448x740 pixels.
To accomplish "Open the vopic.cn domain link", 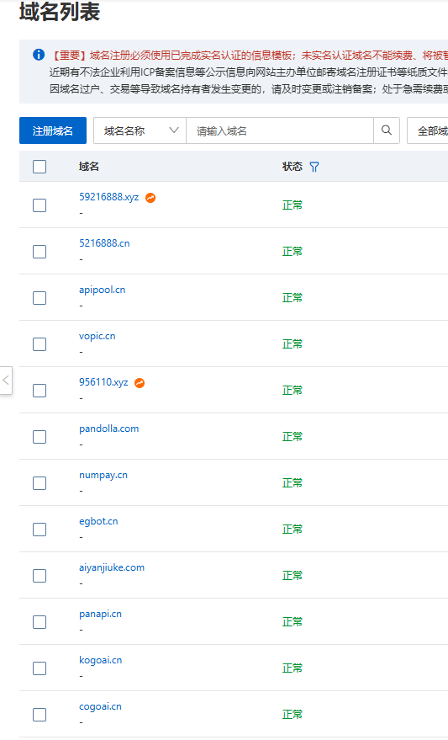I will (97, 336).
